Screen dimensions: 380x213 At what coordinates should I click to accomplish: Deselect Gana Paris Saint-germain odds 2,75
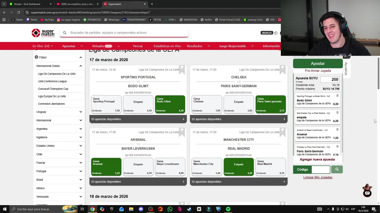click(271, 104)
